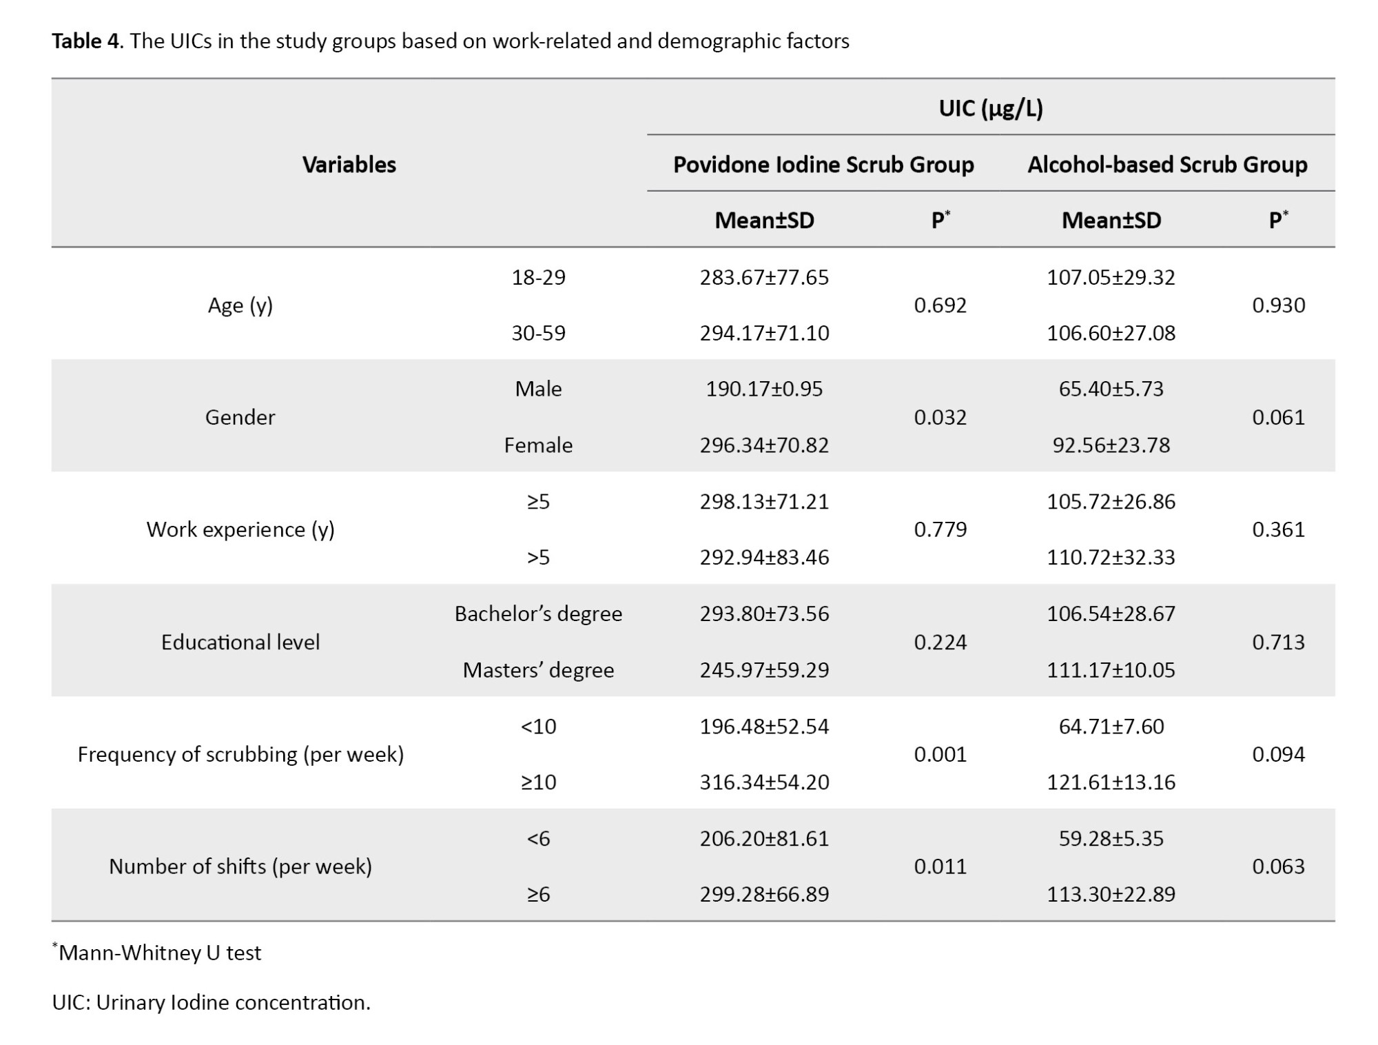Click the Number of shifts row label
The width and height of the screenshot is (1378, 1045).
point(240,866)
